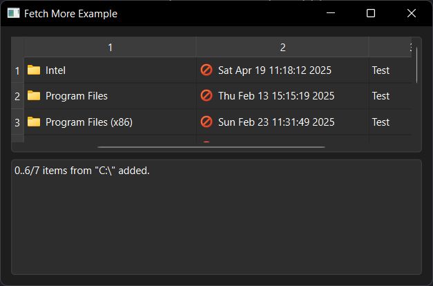Click the table's vertical scrollbar handle
433x286 pixels.
416,65
